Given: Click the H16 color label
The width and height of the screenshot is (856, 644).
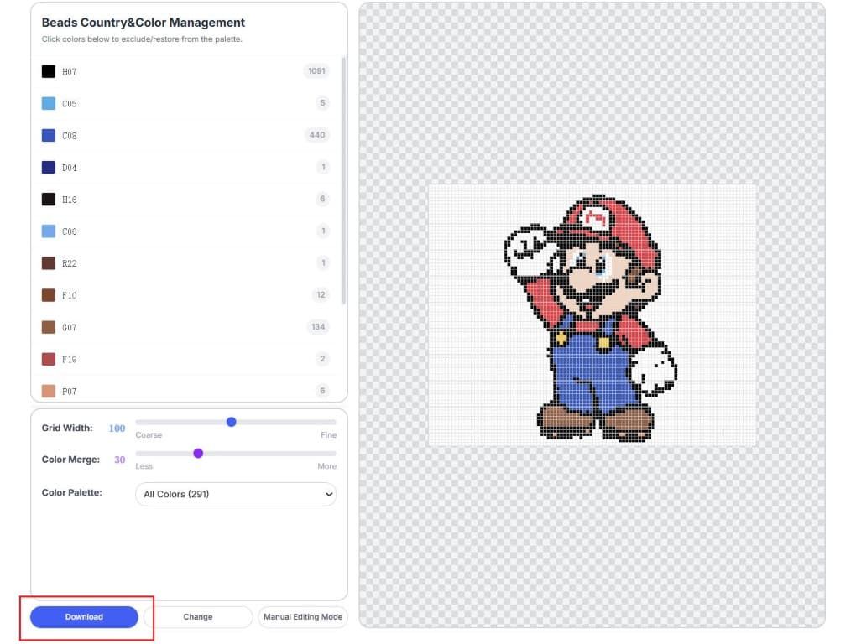Looking at the screenshot, I should 70,200.
